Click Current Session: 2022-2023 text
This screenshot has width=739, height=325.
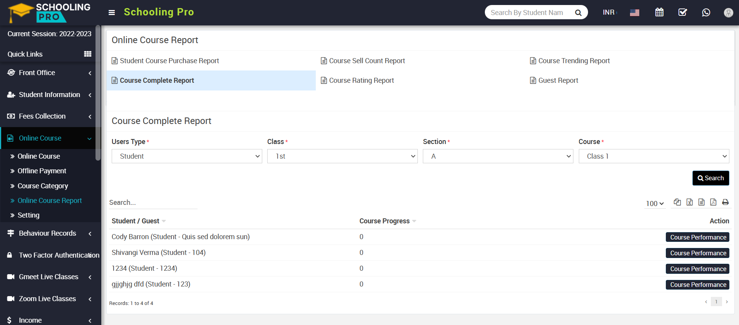49,34
